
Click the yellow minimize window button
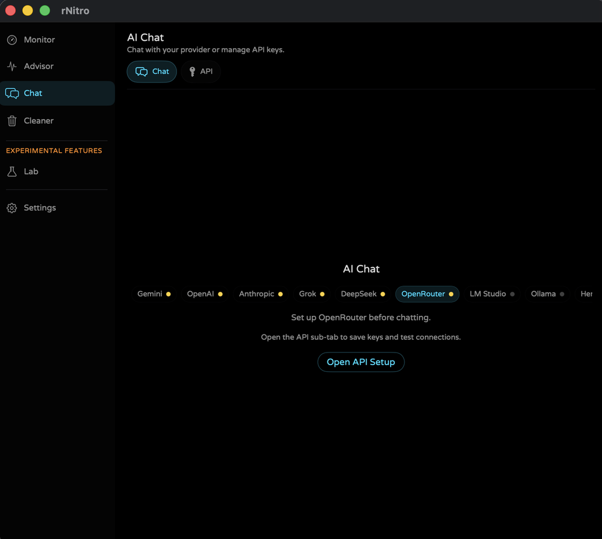pyautogui.click(x=28, y=11)
